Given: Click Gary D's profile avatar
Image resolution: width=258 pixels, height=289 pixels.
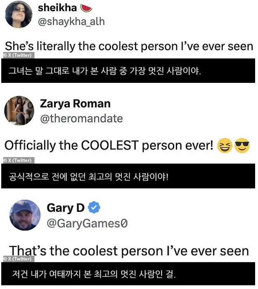Looking at the screenshot, I should coord(25,215).
